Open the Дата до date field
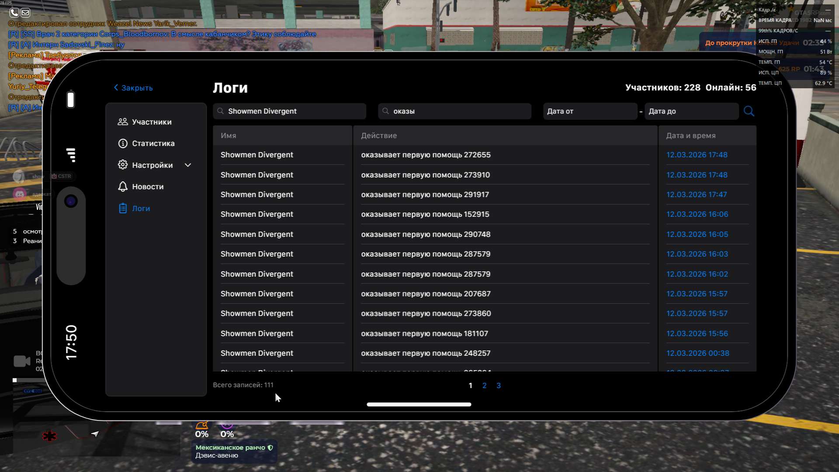The image size is (839, 472). pos(691,111)
